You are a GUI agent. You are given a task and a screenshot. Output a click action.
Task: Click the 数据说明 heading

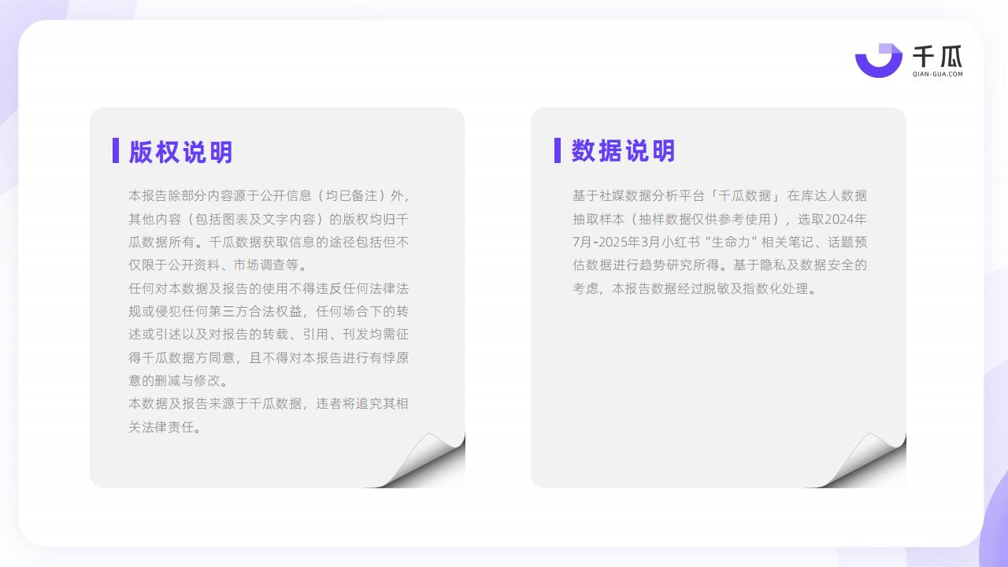click(x=623, y=150)
